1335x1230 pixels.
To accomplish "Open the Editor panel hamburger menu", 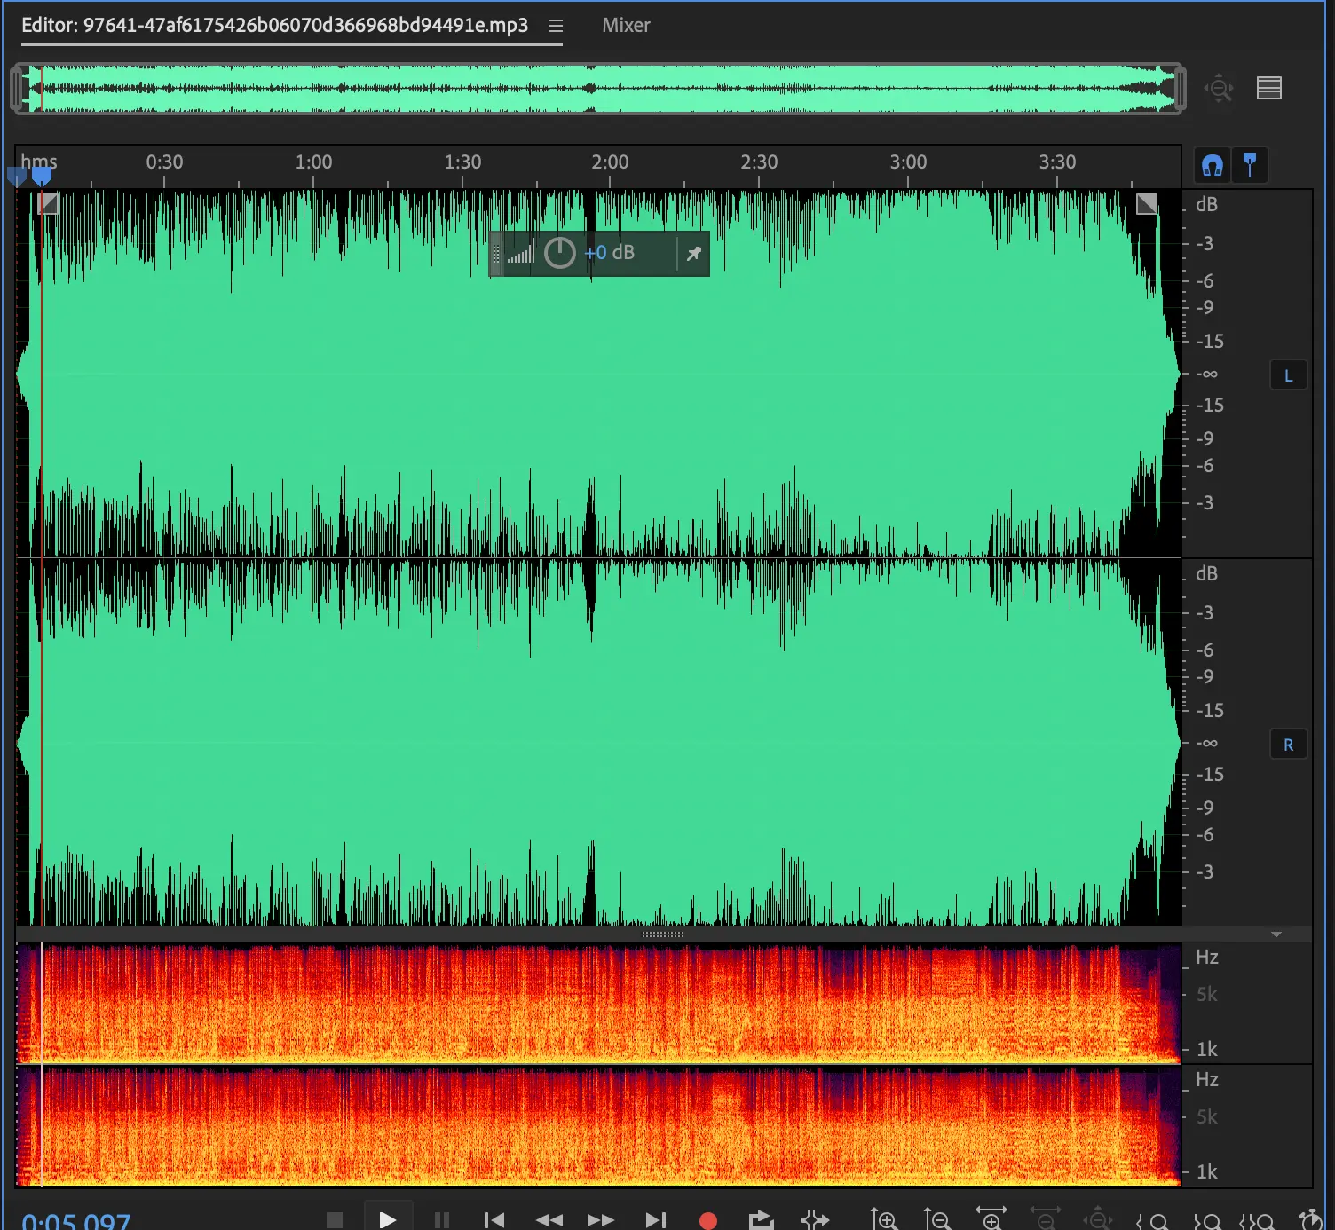I will point(556,26).
